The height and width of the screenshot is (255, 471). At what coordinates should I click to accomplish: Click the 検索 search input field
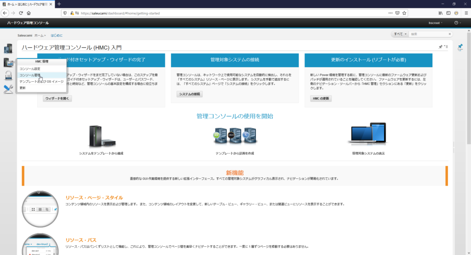pos(430,34)
